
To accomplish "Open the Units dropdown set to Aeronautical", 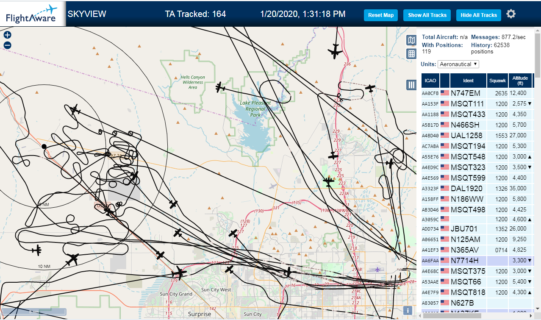I will coord(458,64).
